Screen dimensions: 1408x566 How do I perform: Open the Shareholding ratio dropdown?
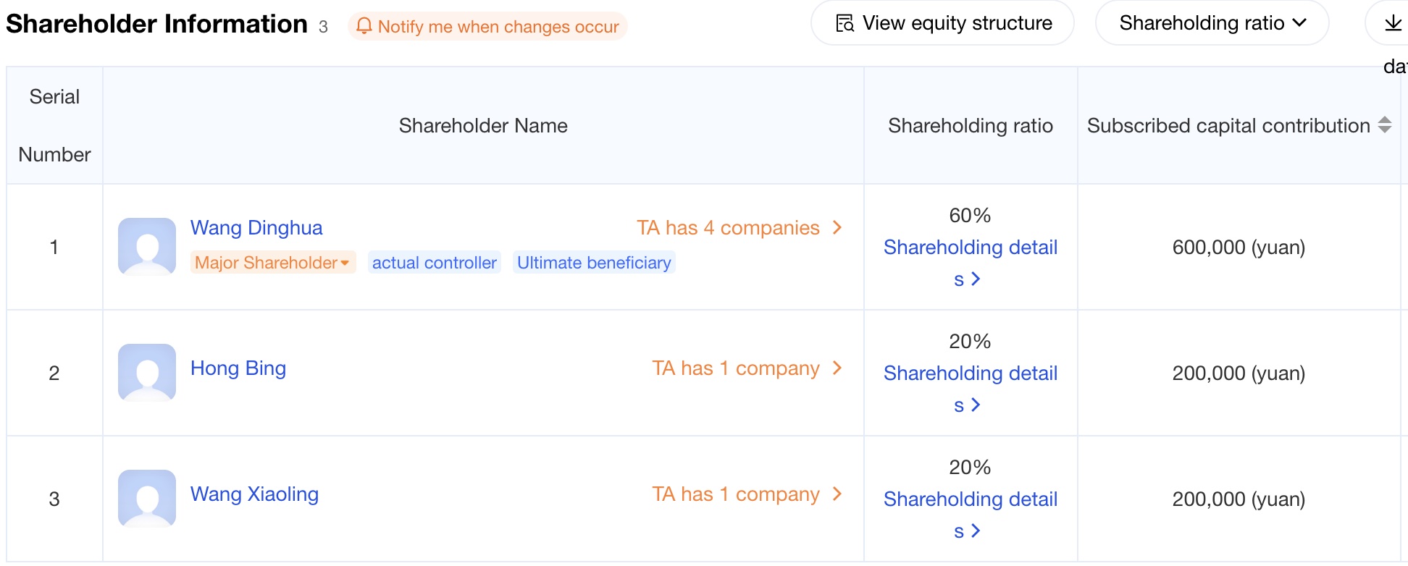click(x=1211, y=22)
